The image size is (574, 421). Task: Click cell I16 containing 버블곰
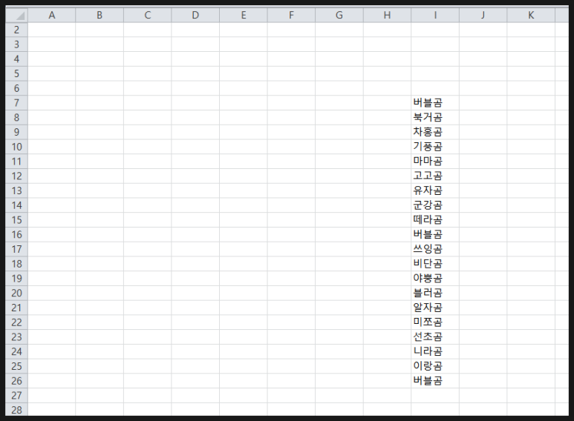click(x=435, y=234)
